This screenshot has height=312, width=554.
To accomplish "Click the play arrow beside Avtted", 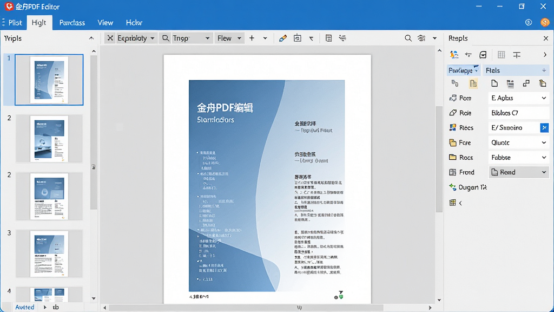I will coord(45,307).
